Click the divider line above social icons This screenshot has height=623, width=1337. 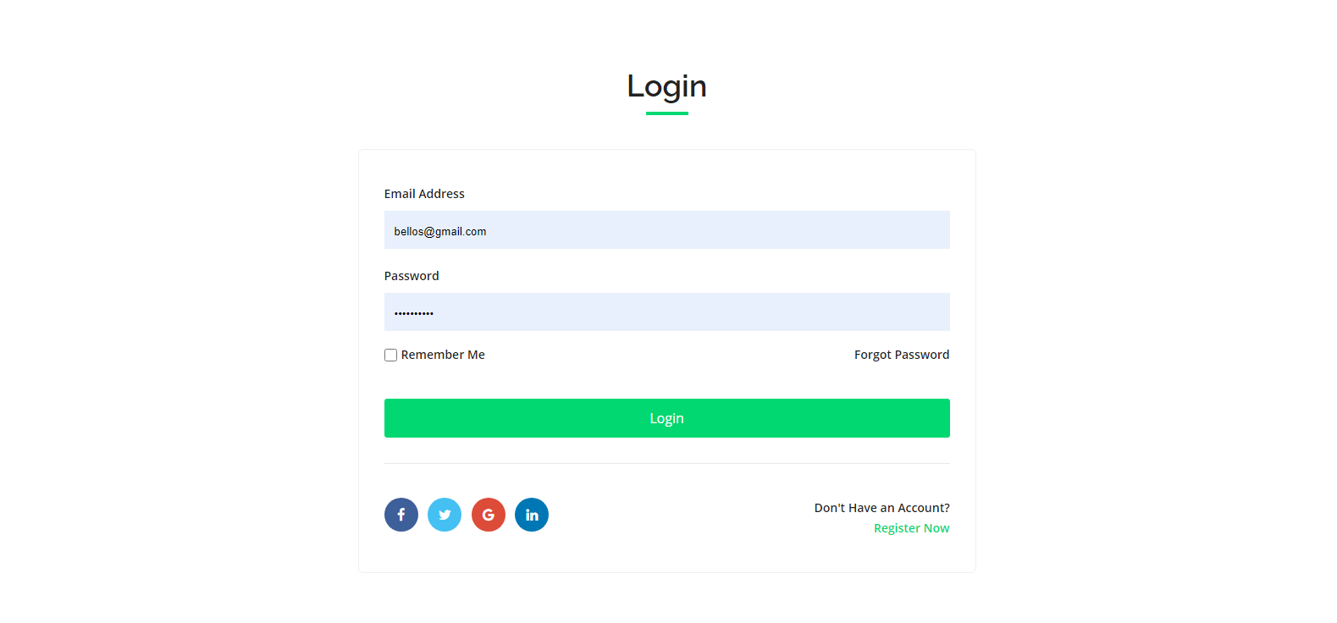(667, 463)
